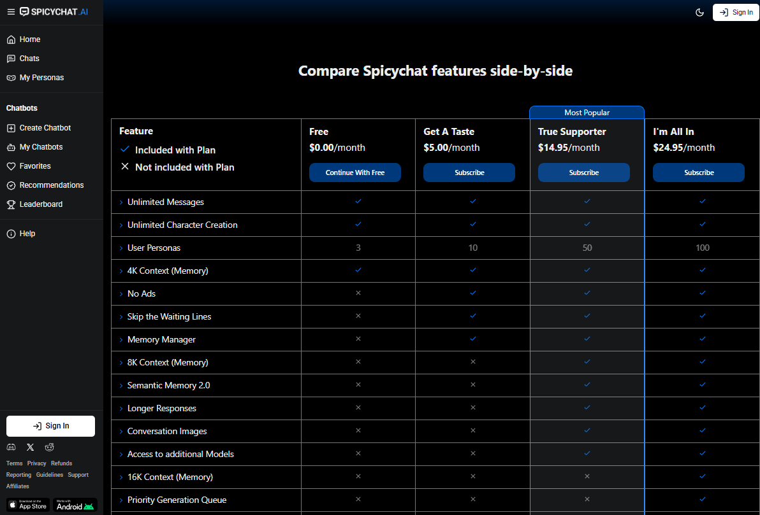Click the Free plan $0.00/month price

pos(337,148)
